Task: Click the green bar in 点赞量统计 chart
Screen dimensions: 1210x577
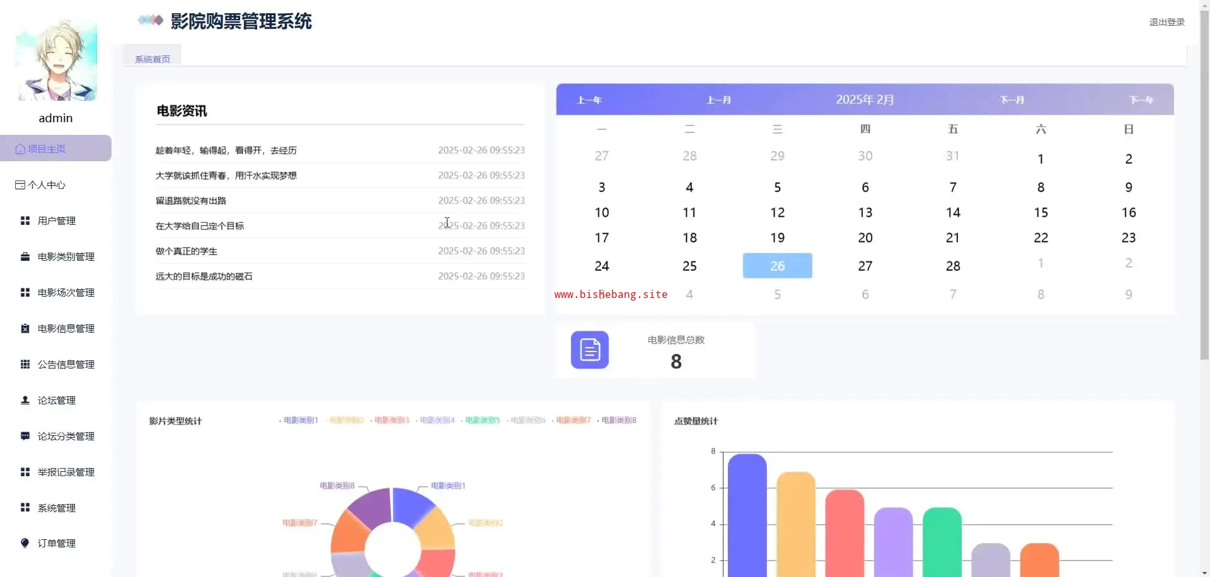Action: pyautogui.click(x=942, y=542)
